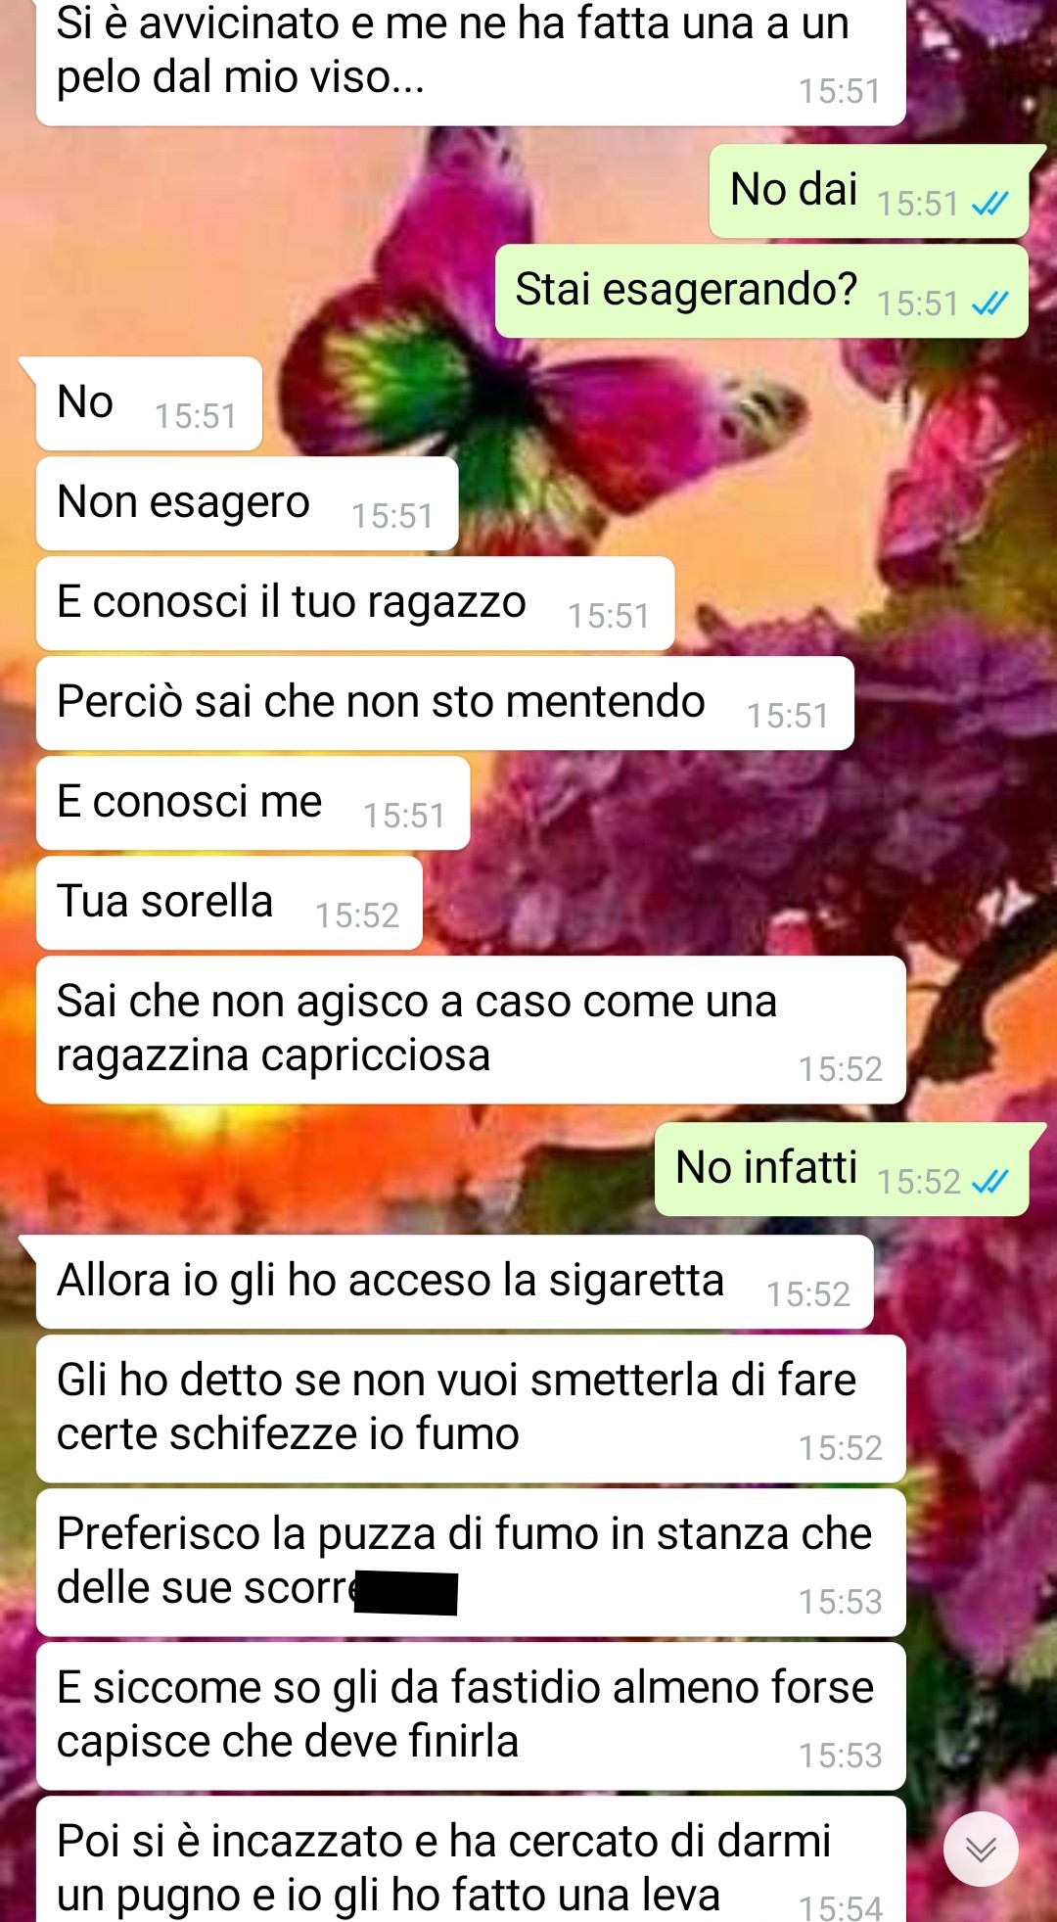
Task: Tap read-receipt double check on 'No dai'
Action: [989, 204]
